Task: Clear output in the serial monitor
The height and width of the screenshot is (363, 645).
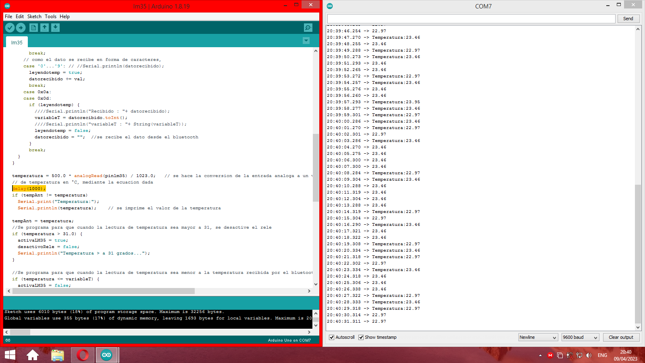Action: pyautogui.click(x=621, y=337)
